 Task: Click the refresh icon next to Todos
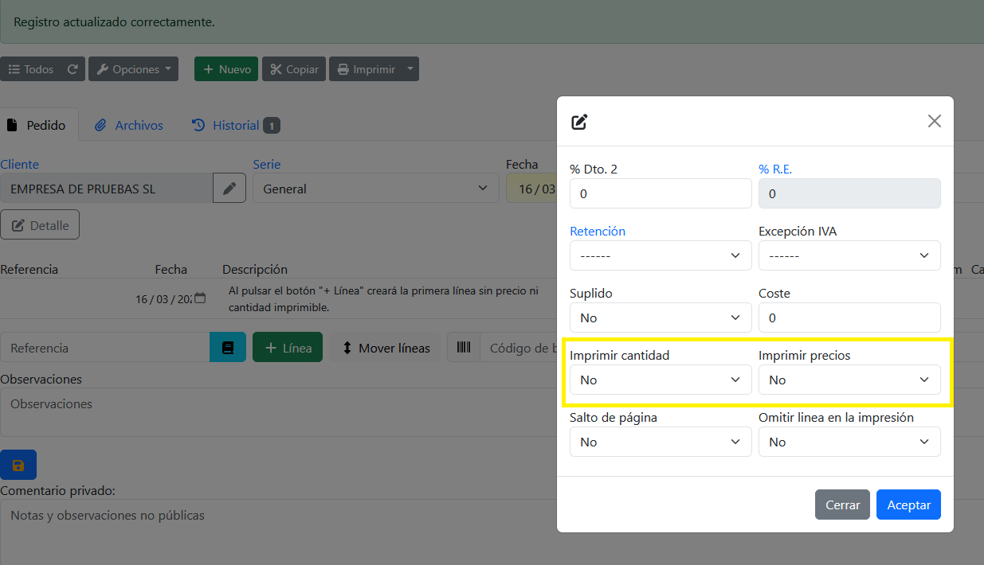pyautogui.click(x=72, y=69)
